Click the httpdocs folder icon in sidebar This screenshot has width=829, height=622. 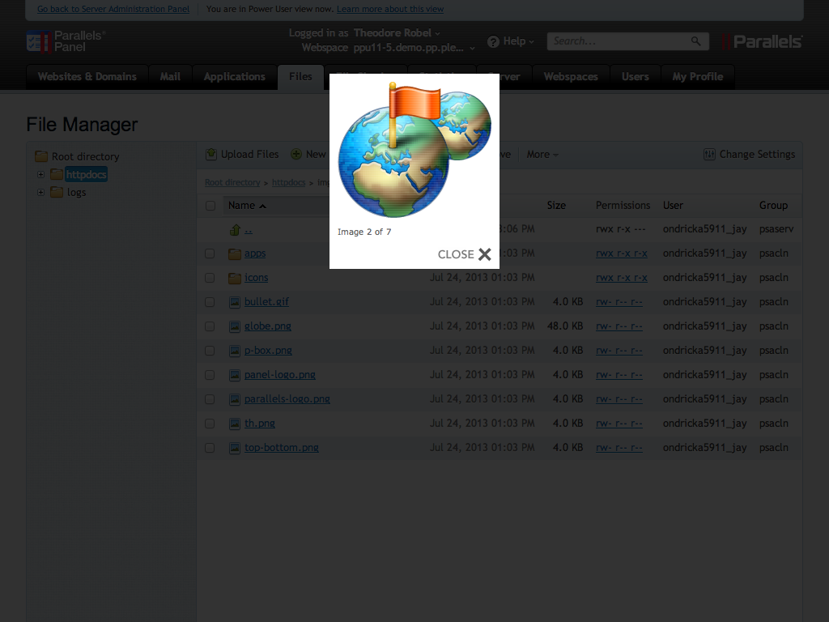click(x=56, y=173)
